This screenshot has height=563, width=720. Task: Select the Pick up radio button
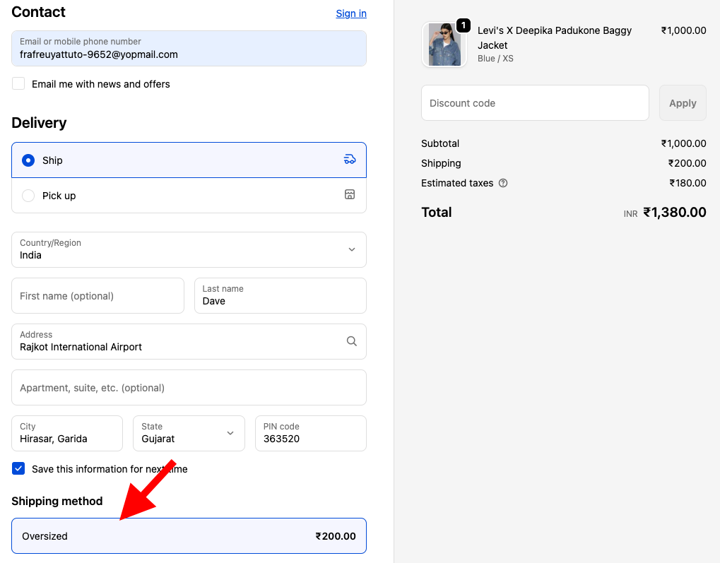point(28,196)
